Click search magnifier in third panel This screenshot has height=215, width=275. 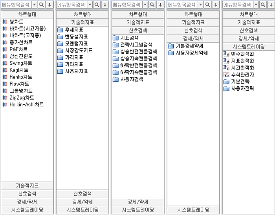point(152,5)
